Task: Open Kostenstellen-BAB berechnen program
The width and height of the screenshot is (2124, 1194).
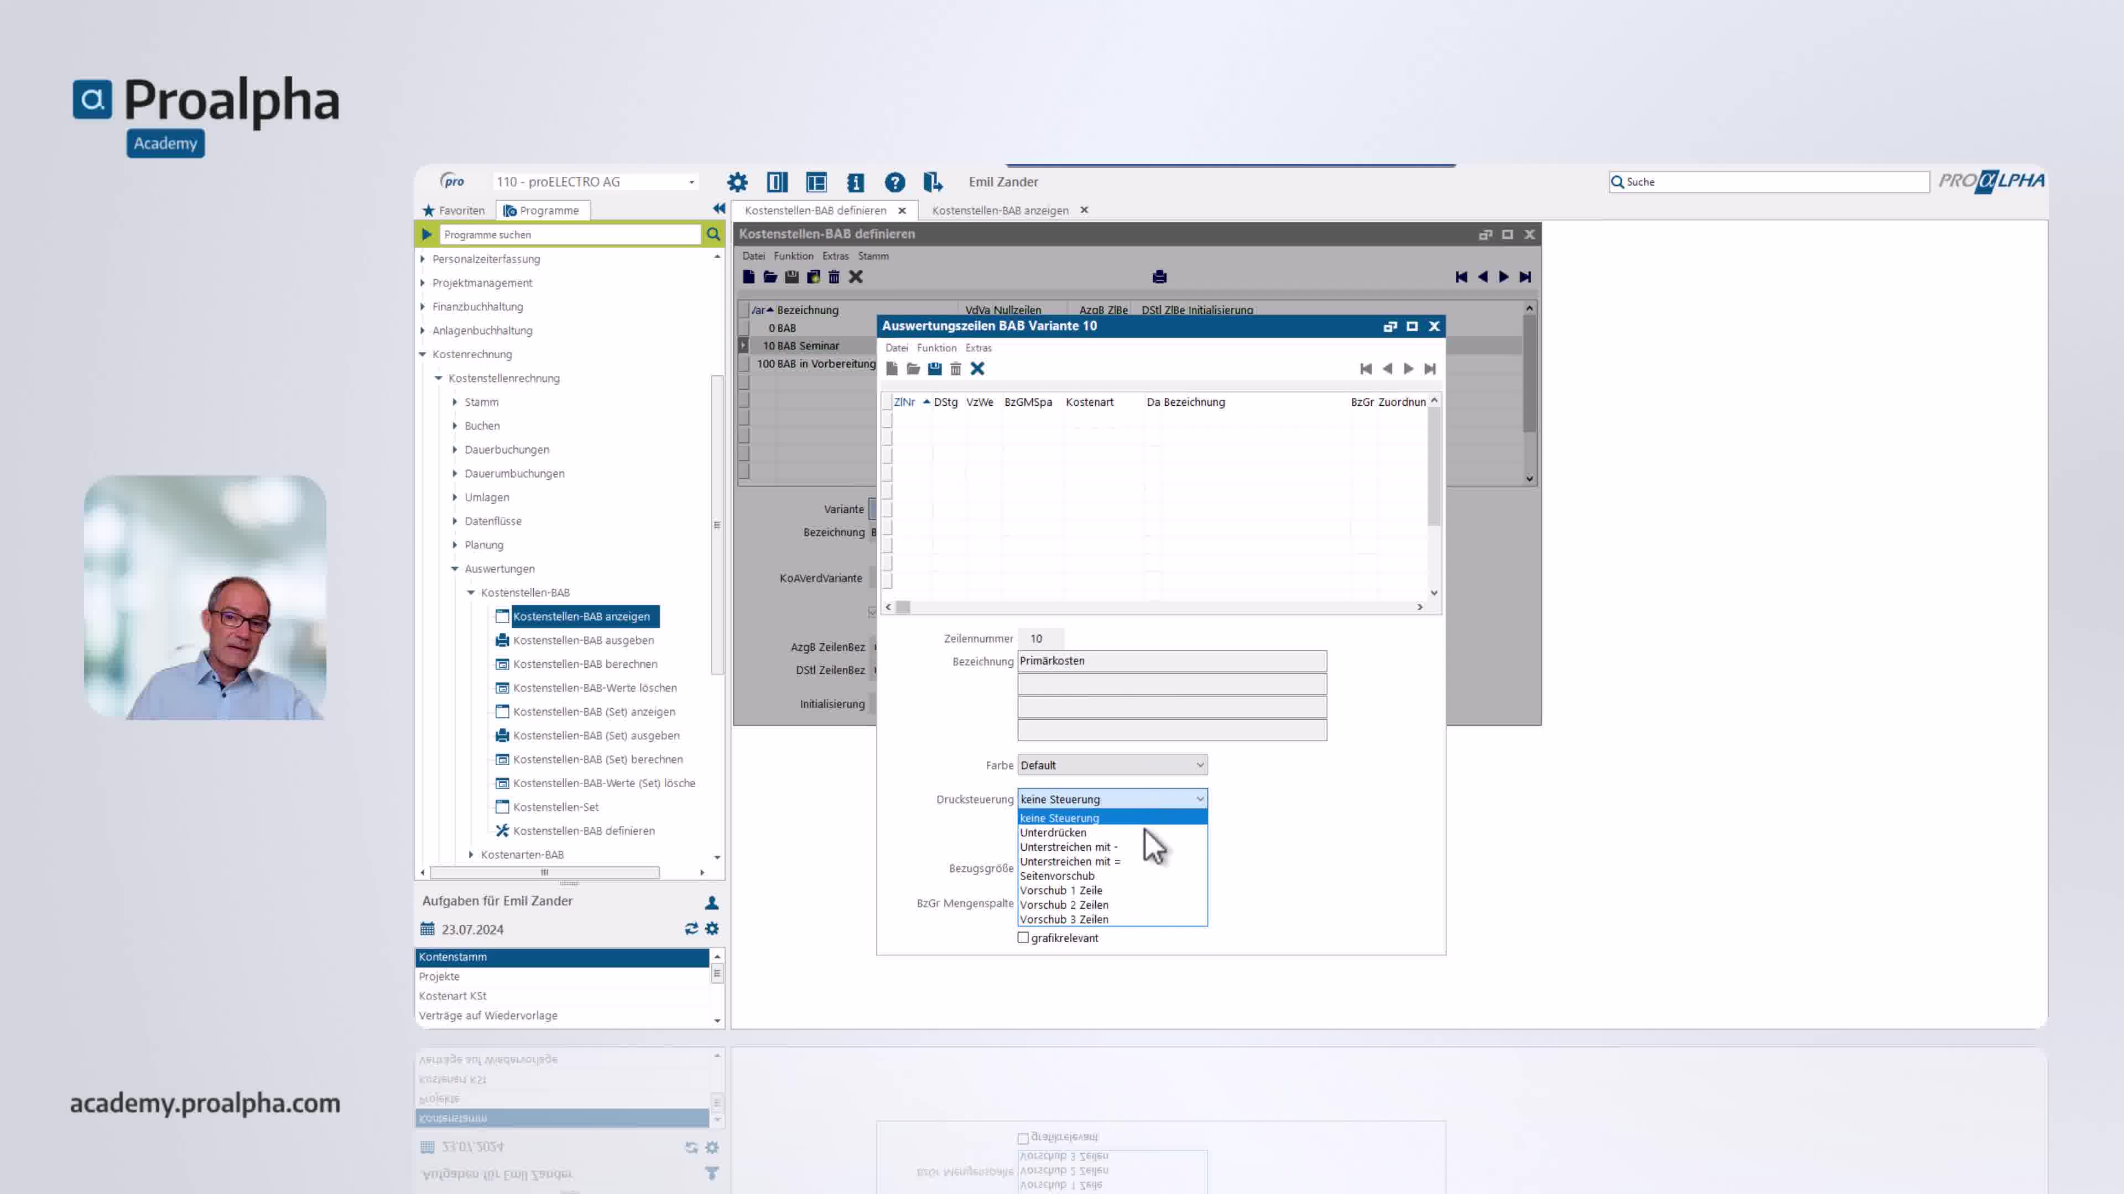Action: pos(585,664)
